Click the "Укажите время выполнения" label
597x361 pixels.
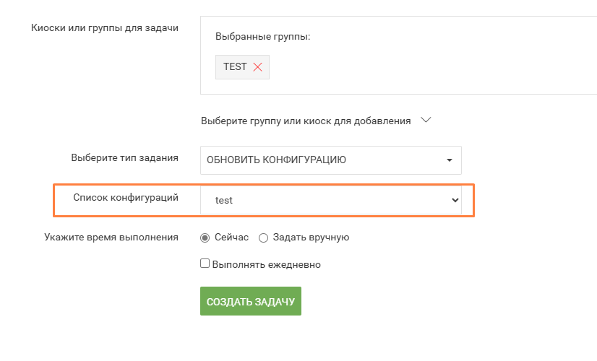coord(111,237)
